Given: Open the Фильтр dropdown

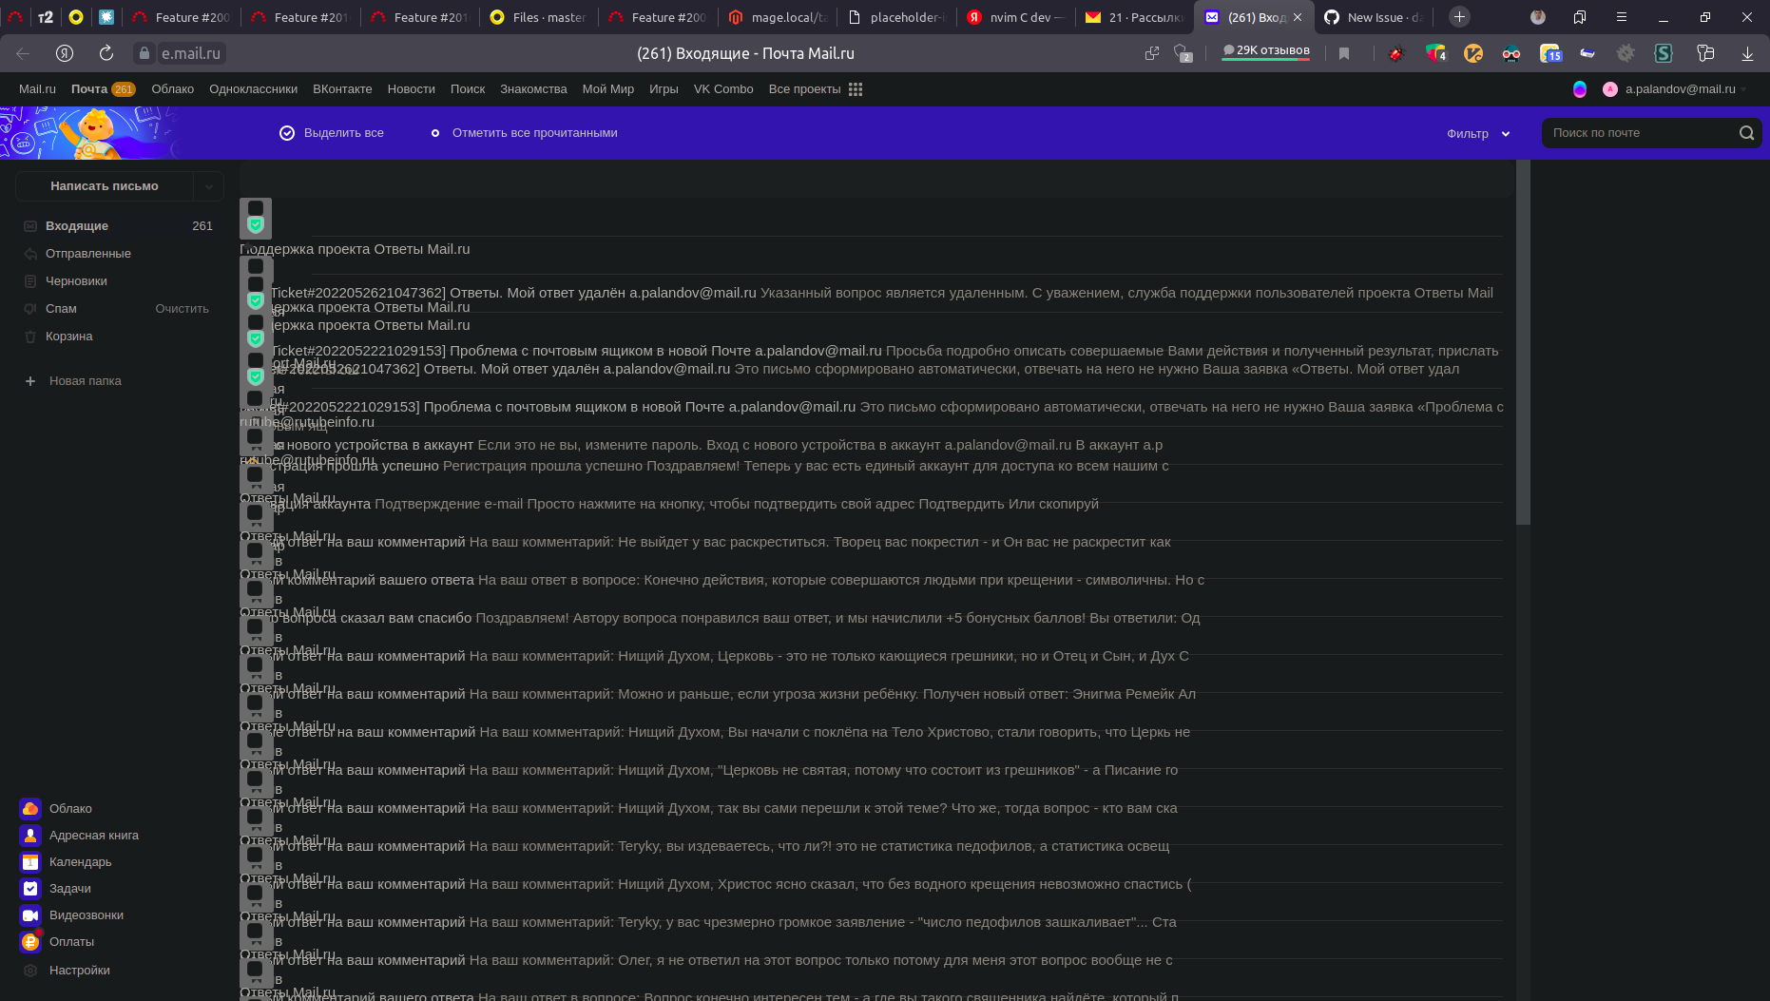Looking at the screenshot, I should (1478, 134).
